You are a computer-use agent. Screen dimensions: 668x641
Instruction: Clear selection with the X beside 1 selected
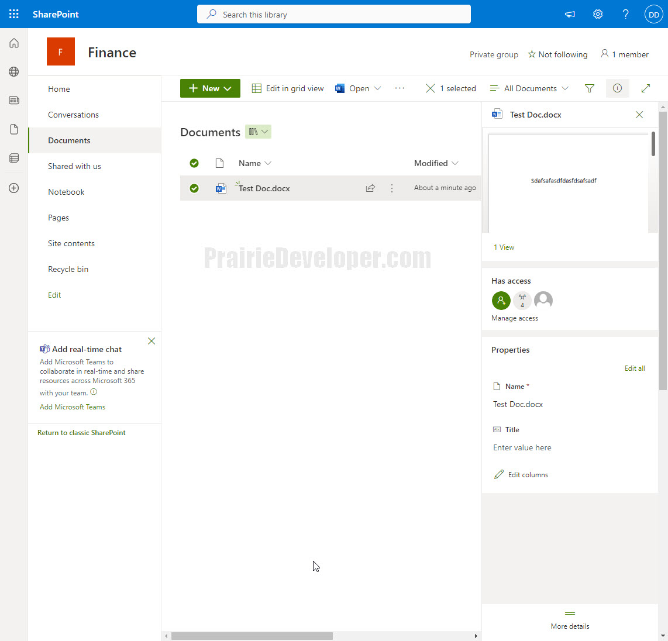point(431,88)
